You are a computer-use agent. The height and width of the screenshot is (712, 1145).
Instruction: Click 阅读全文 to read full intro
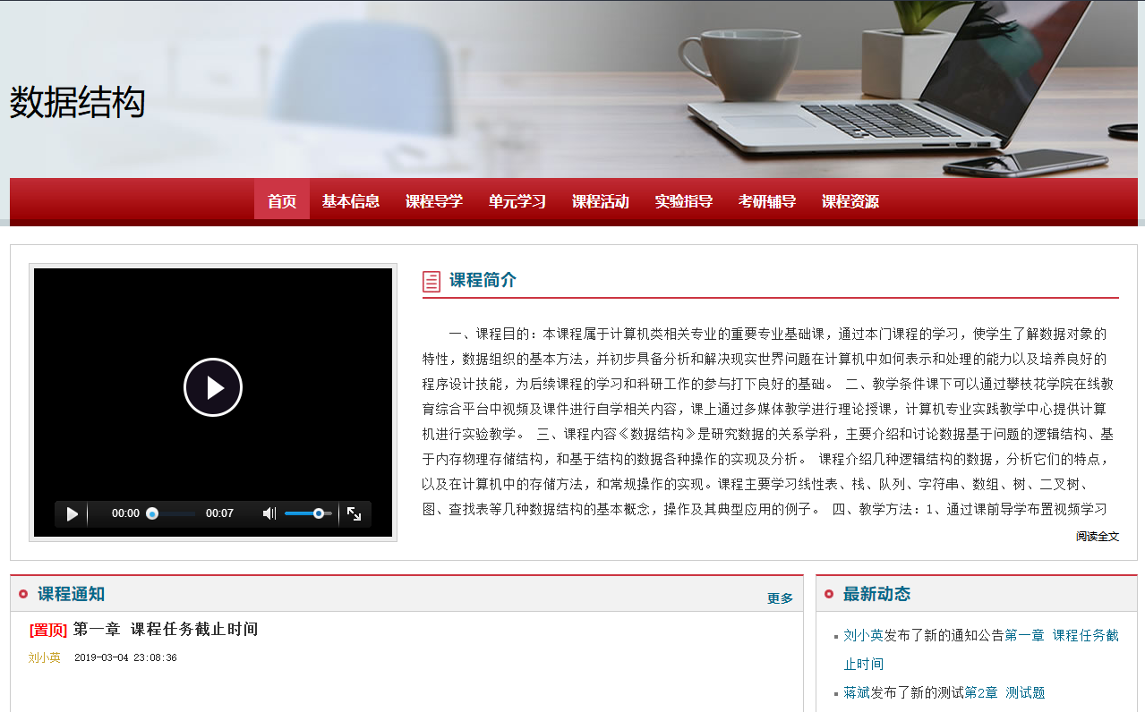pyautogui.click(x=1098, y=536)
